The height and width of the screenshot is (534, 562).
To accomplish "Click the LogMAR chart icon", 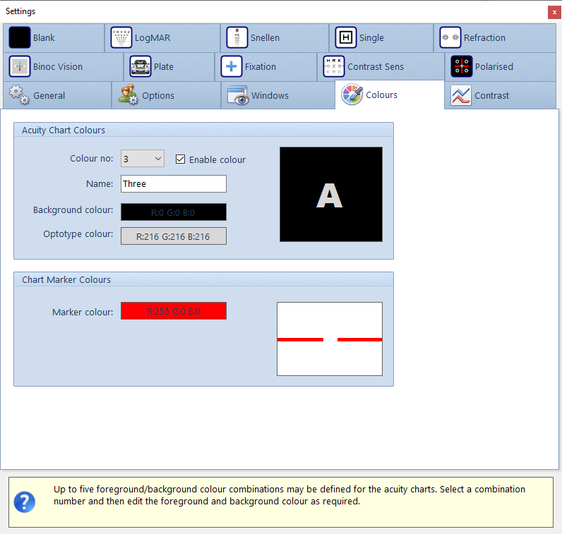I will (121, 37).
